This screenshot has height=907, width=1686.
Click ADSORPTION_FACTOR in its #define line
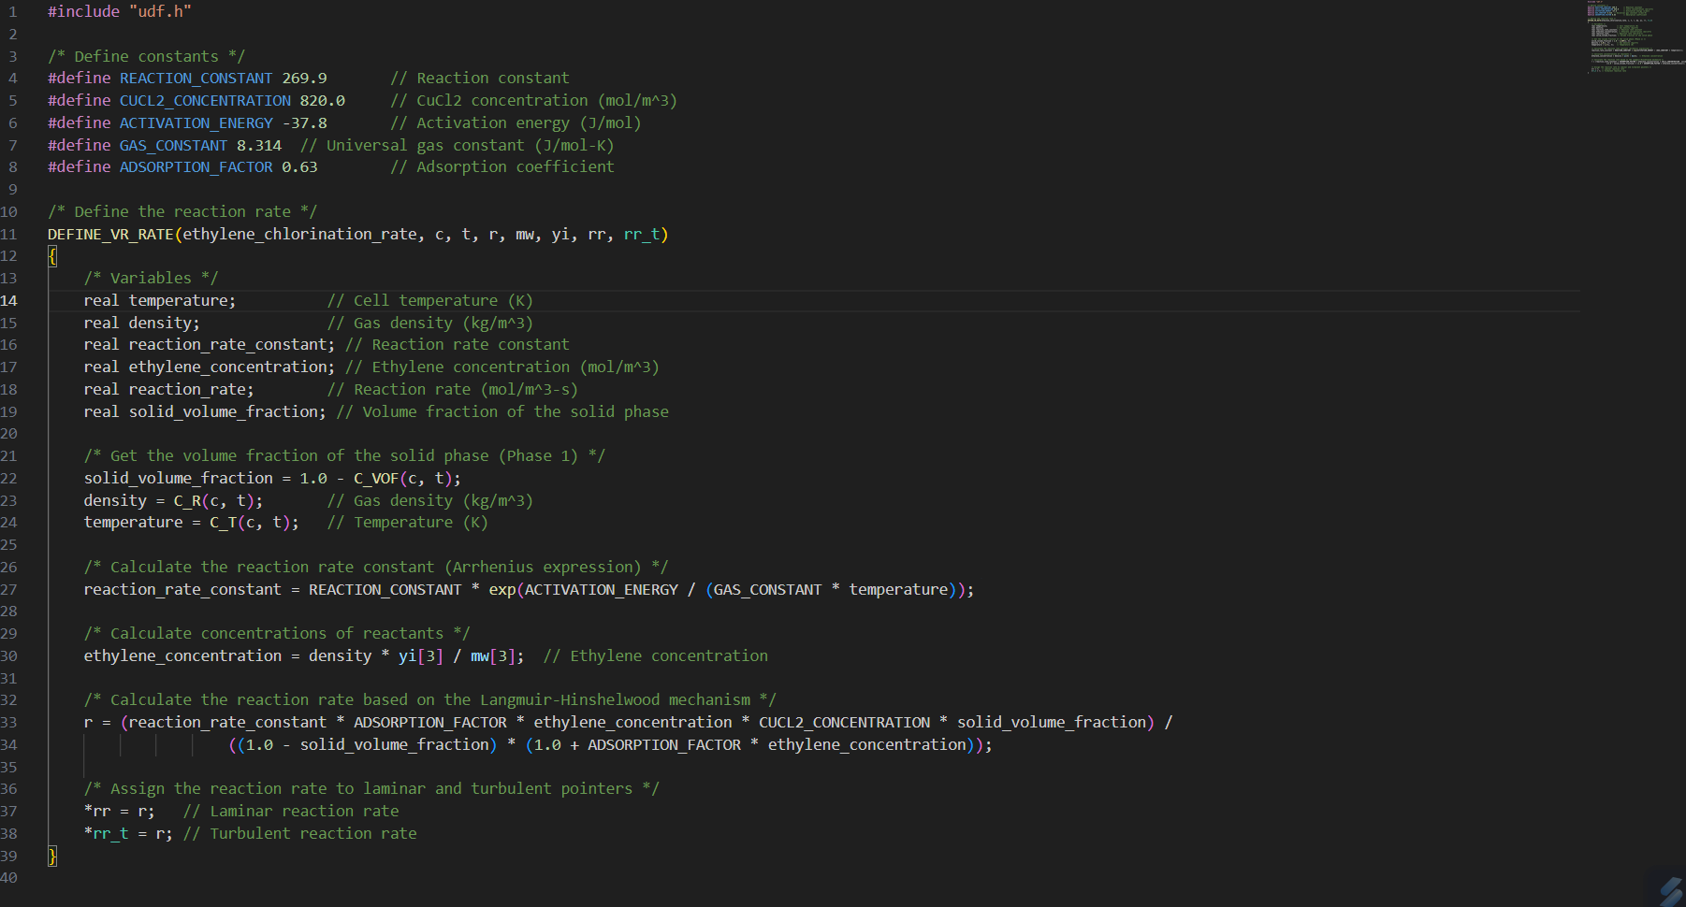[x=196, y=166]
